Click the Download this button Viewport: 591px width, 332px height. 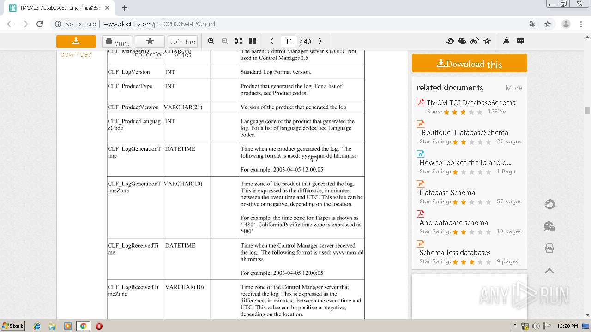(x=469, y=64)
